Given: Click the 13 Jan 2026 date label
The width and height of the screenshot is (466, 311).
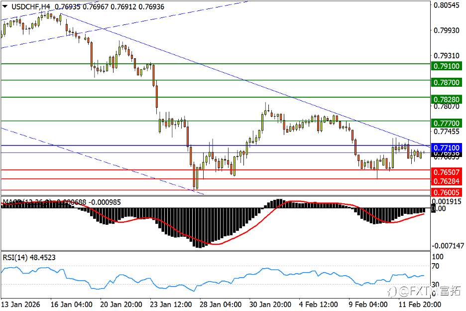Looking at the screenshot, I should [x=20, y=305].
